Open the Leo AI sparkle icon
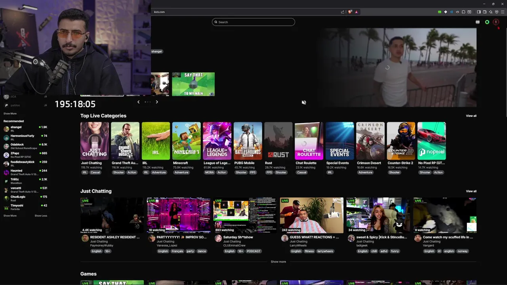 (x=491, y=12)
